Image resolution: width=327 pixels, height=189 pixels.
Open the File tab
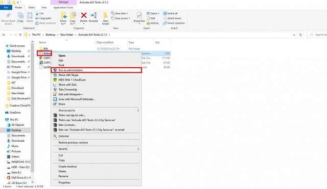(6, 8)
